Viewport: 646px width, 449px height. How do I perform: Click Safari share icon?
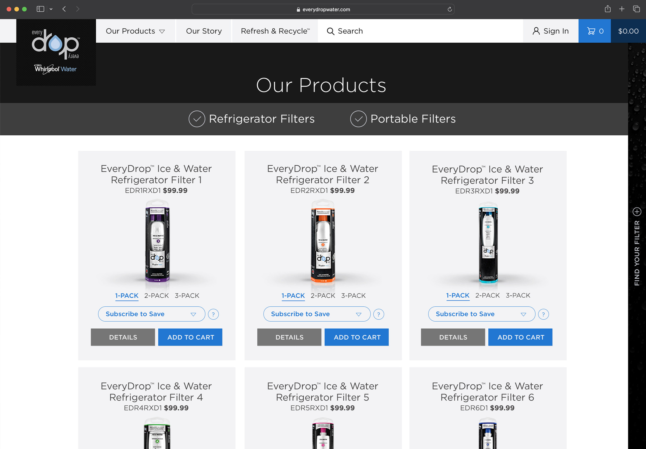[x=607, y=9]
